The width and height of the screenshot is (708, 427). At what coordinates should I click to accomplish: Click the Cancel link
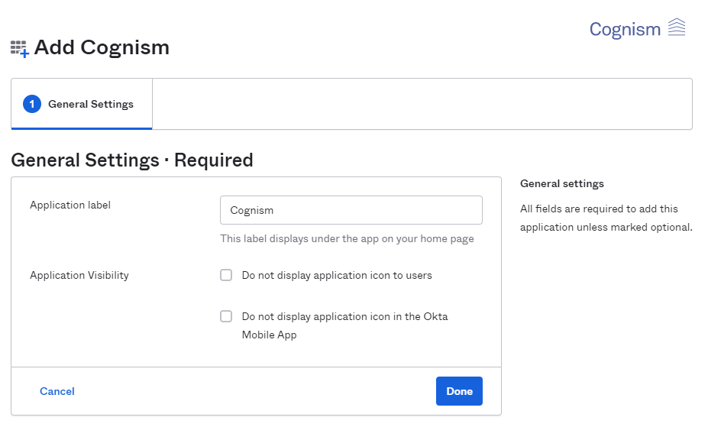pyautogui.click(x=57, y=391)
